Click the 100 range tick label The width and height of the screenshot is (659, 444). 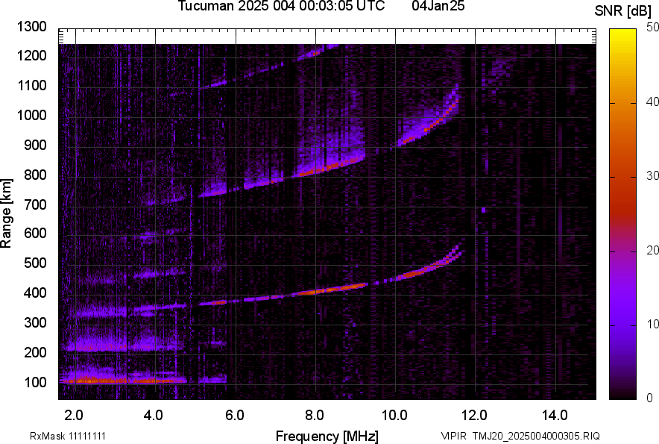click(37, 382)
